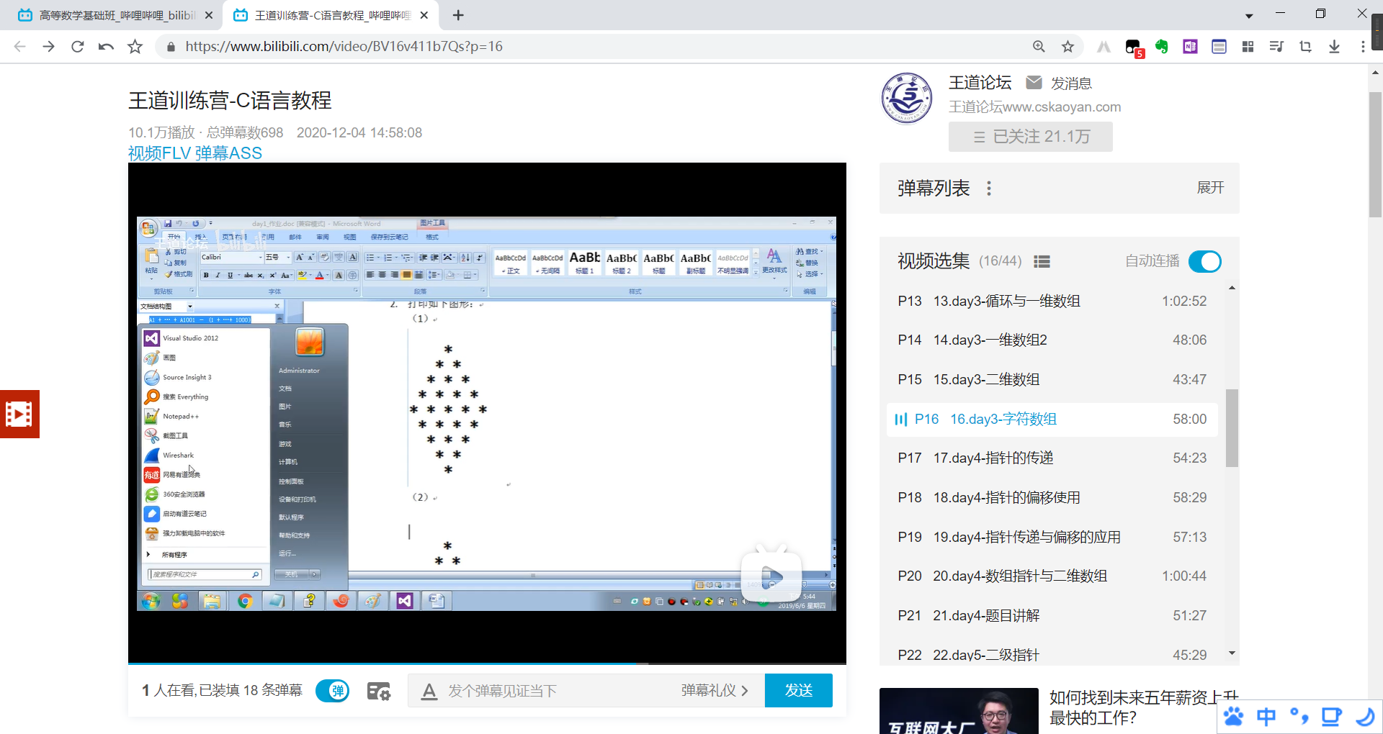The height and width of the screenshot is (734, 1383).
Task: Open the 王道论坛 uploader name link
Action: click(x=980, y=83)
